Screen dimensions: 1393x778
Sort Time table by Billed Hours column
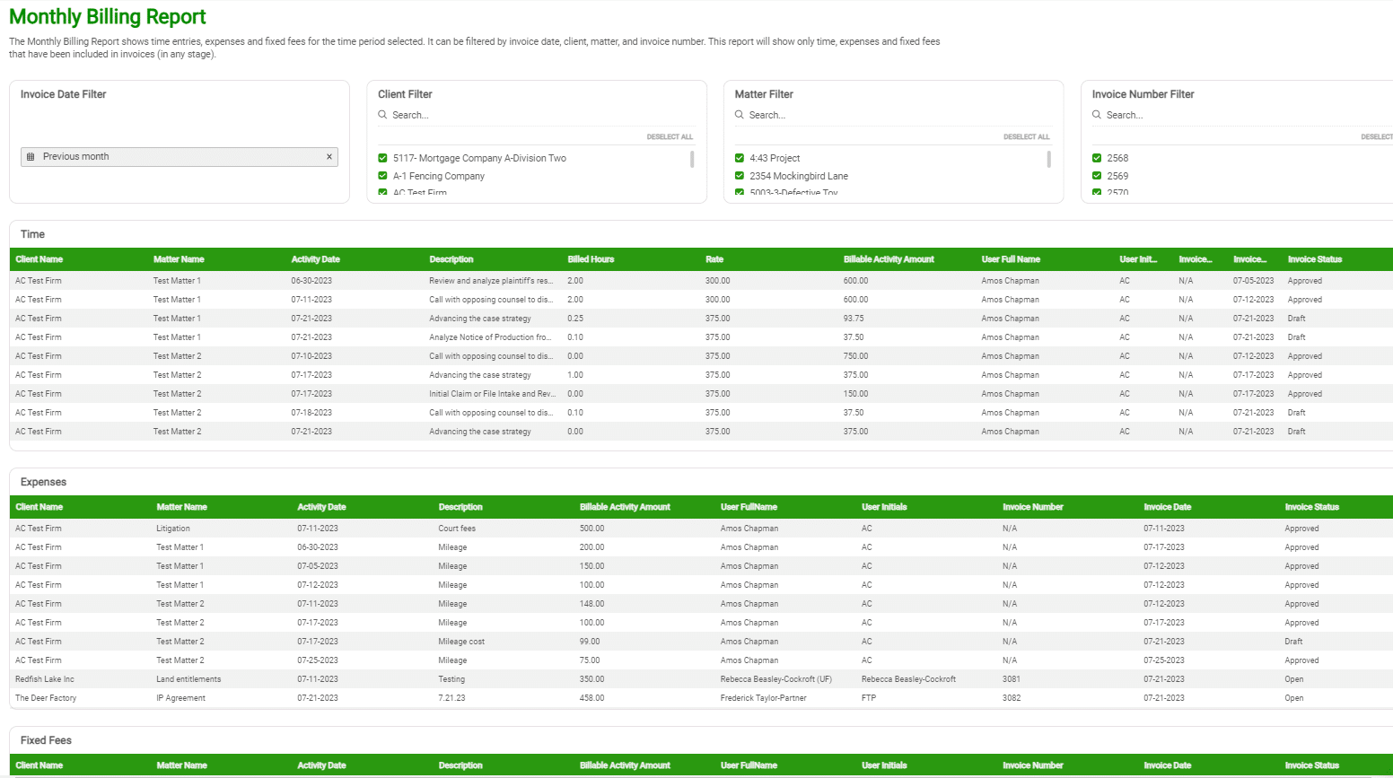point(591,259)
